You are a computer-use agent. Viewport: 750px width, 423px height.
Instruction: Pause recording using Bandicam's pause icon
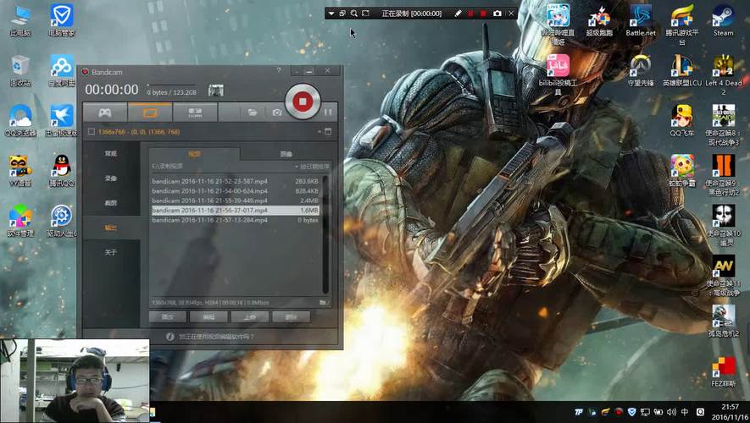click(x=328, y=113)
